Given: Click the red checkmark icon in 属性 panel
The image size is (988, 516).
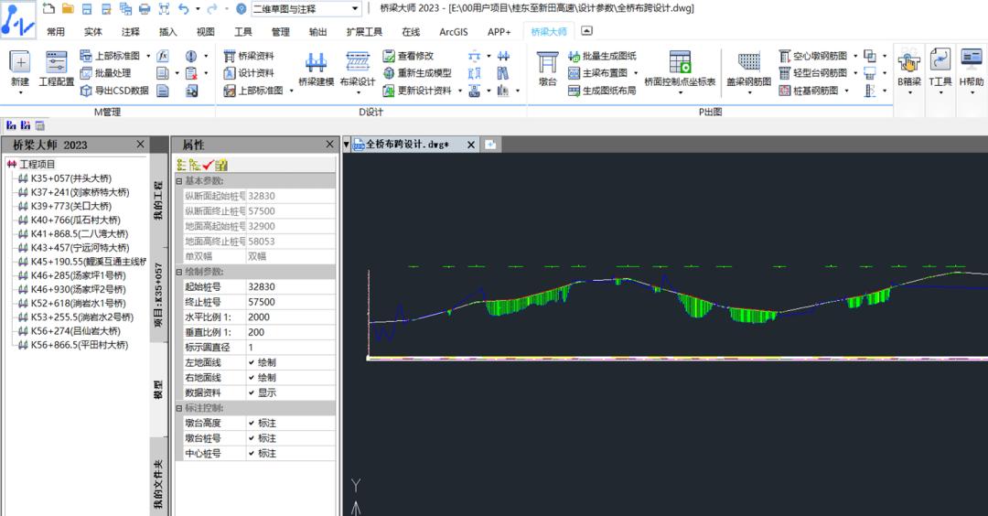Looking at the screenshot, I should tap(209, 165).
